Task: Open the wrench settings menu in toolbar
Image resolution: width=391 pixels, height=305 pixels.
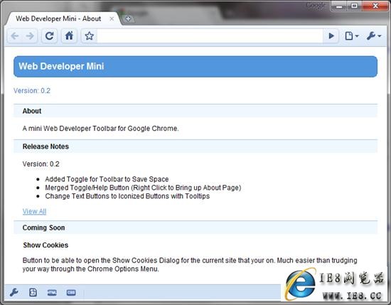Action: coord(374,36)
